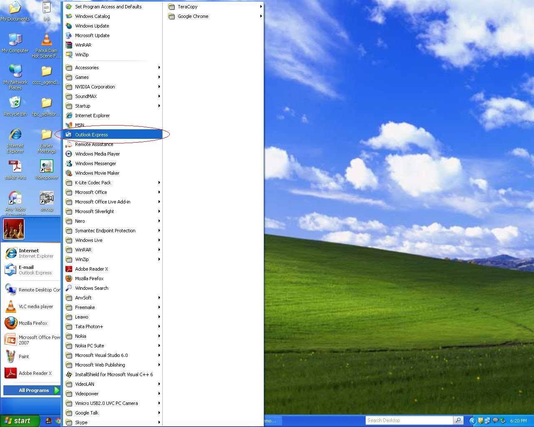Expand the Microsoft Office submenu arrow
Image resolution: width=534 pixels, height=427 pixels.
[x=159, y=192]
